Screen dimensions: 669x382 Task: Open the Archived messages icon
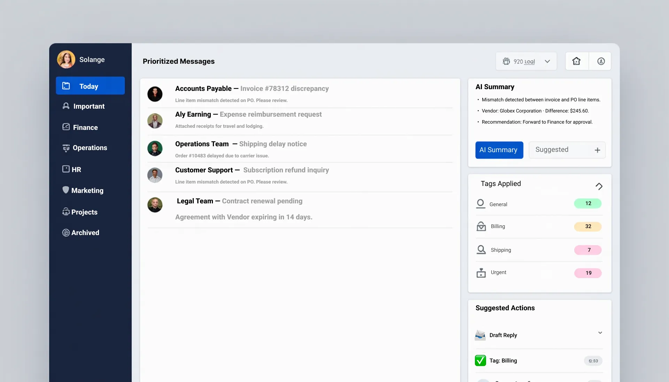pyautogui.click(x=66, y=233)
